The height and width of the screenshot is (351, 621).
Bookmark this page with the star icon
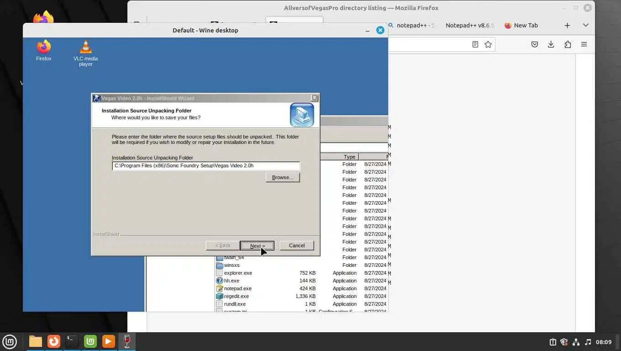coord(488,44)
